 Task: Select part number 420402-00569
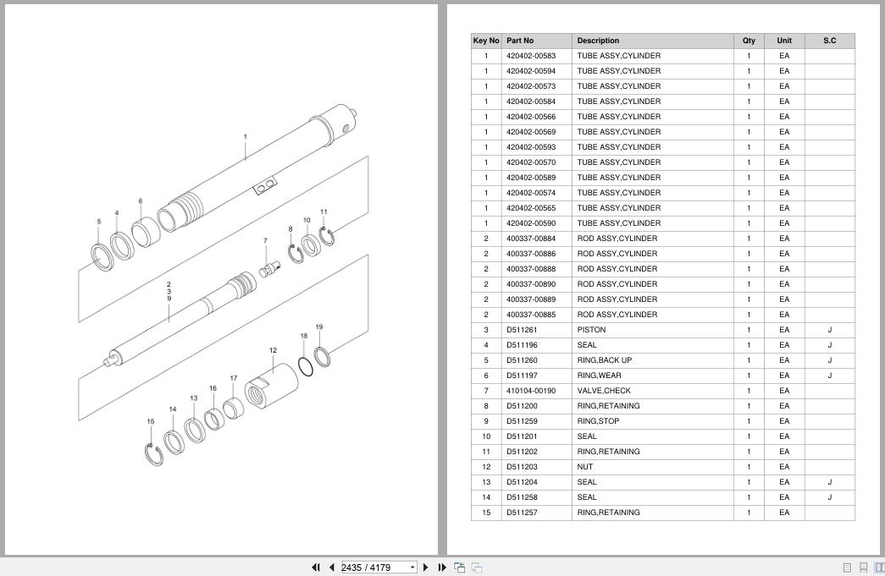click(x=530, y=132)
